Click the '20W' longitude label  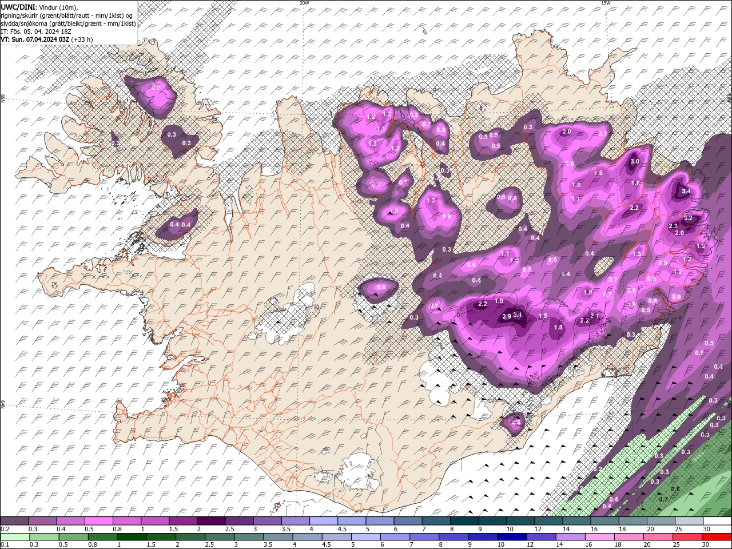click(x=304, y=3)
